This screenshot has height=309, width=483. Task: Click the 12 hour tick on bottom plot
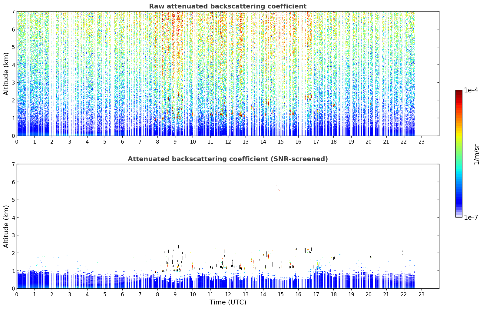pos(228,294)
